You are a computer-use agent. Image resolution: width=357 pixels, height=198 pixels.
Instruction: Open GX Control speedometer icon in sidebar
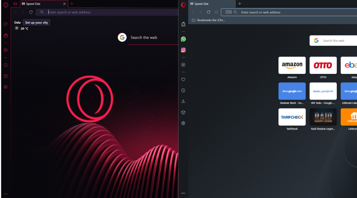click(x=6, y=24)
